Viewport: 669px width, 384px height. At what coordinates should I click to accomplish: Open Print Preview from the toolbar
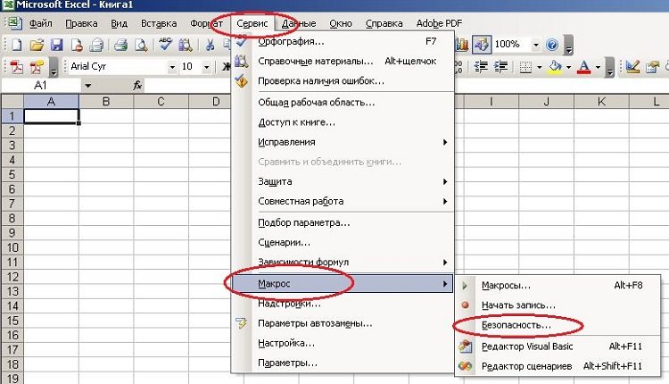141,45
